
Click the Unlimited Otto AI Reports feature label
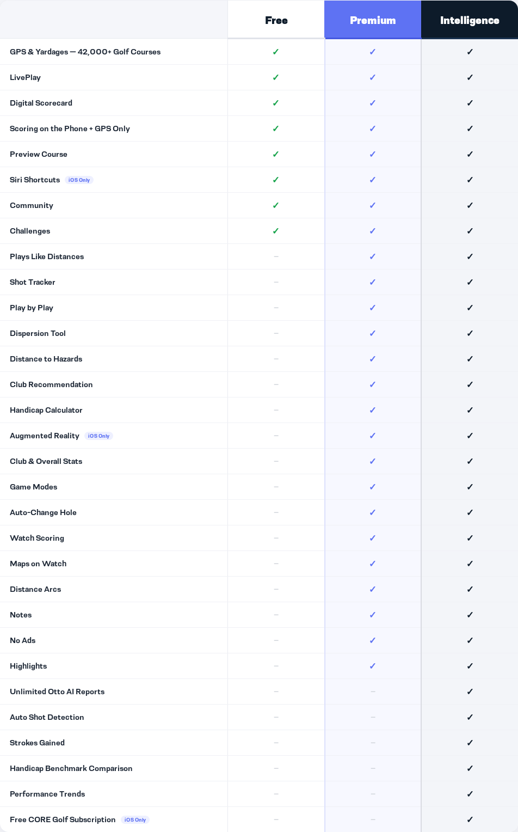click(57, 692)
